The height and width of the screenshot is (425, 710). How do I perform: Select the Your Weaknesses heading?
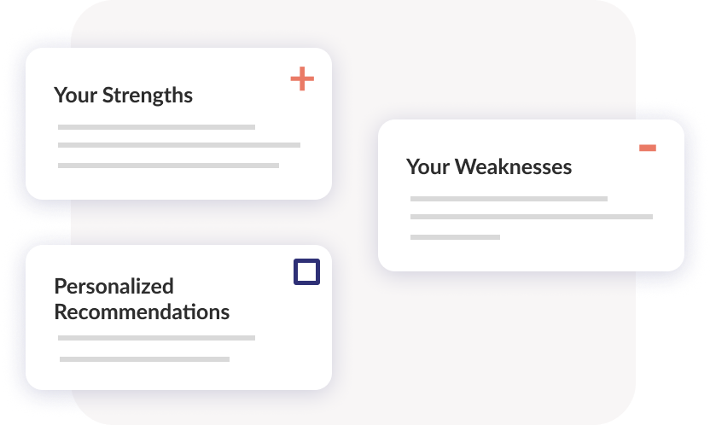(x=489, y=166)
